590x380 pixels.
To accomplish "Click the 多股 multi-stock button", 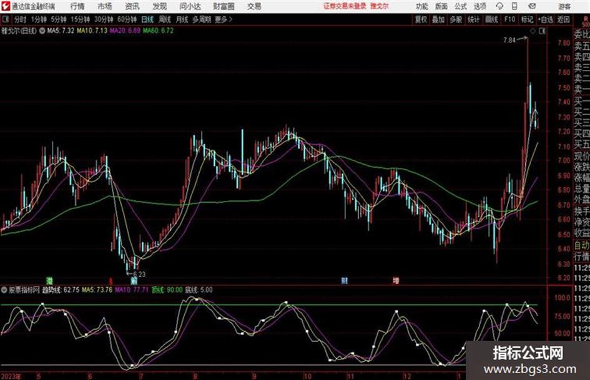I will pyautogui.click(x=456, y=19).
